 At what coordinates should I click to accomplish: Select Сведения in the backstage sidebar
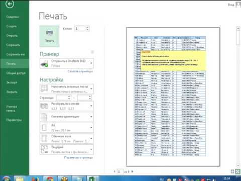pos(13,17)
